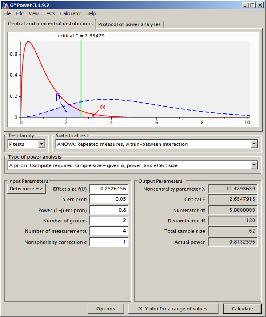Click the Calculate button
This screenshot has width=266, height=317.
point(242,309)
